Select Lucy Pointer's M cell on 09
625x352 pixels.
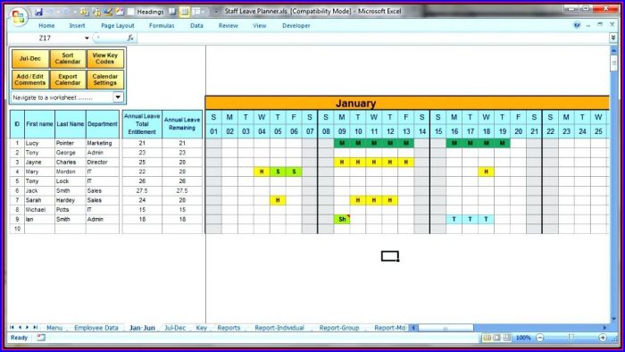[x=342, y=143]
